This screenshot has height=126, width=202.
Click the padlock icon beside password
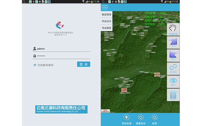pos(35,56)
